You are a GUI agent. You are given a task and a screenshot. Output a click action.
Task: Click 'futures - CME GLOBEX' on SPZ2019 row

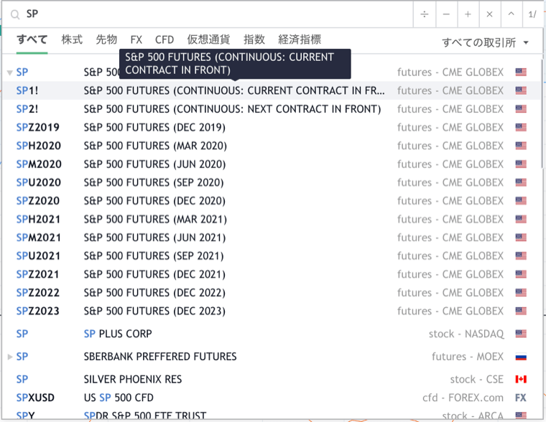click(450, 127)
